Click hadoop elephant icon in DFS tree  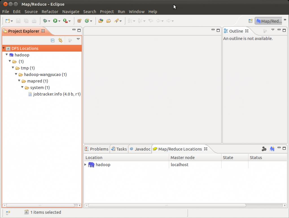[x=11, y=55]
